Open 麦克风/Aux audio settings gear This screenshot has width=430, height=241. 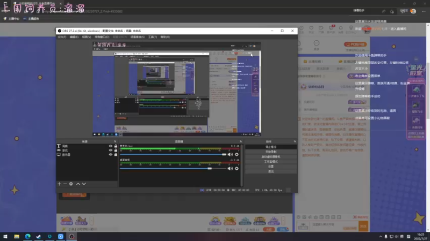click(x=236, y=154)
